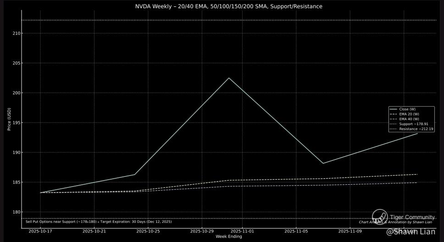444x242 pixels.
Task: Click the 2025-11-01 date label
Action: click(242, 231)
